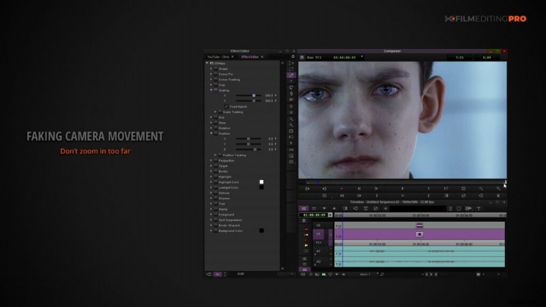Click the Position Z slider handle
Screen dimensions: 546x307
point(255,149)
